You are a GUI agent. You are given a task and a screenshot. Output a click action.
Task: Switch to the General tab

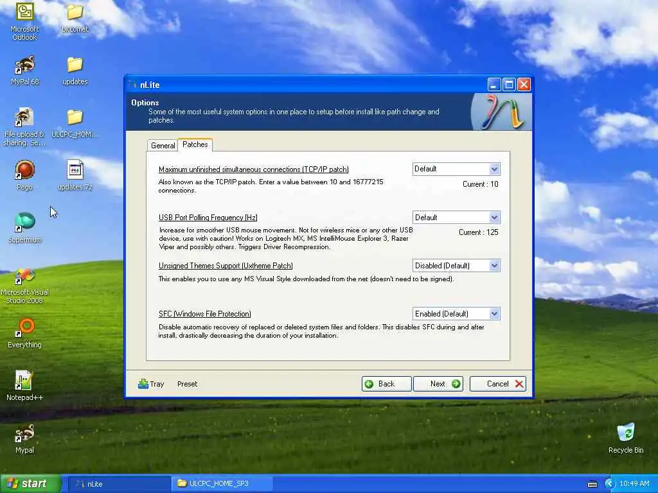tap(163, 146)
